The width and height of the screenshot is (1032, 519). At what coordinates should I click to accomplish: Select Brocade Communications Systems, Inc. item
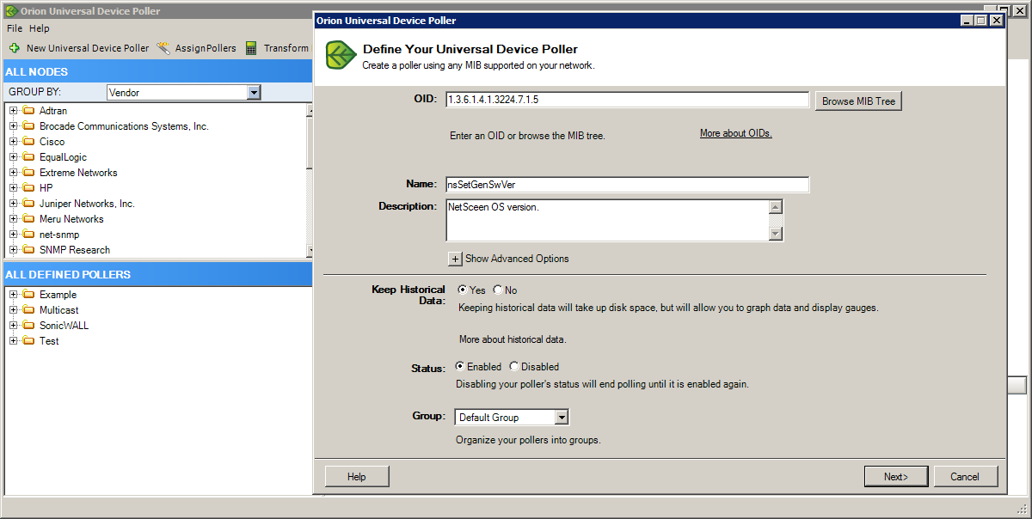coord(124,126)
